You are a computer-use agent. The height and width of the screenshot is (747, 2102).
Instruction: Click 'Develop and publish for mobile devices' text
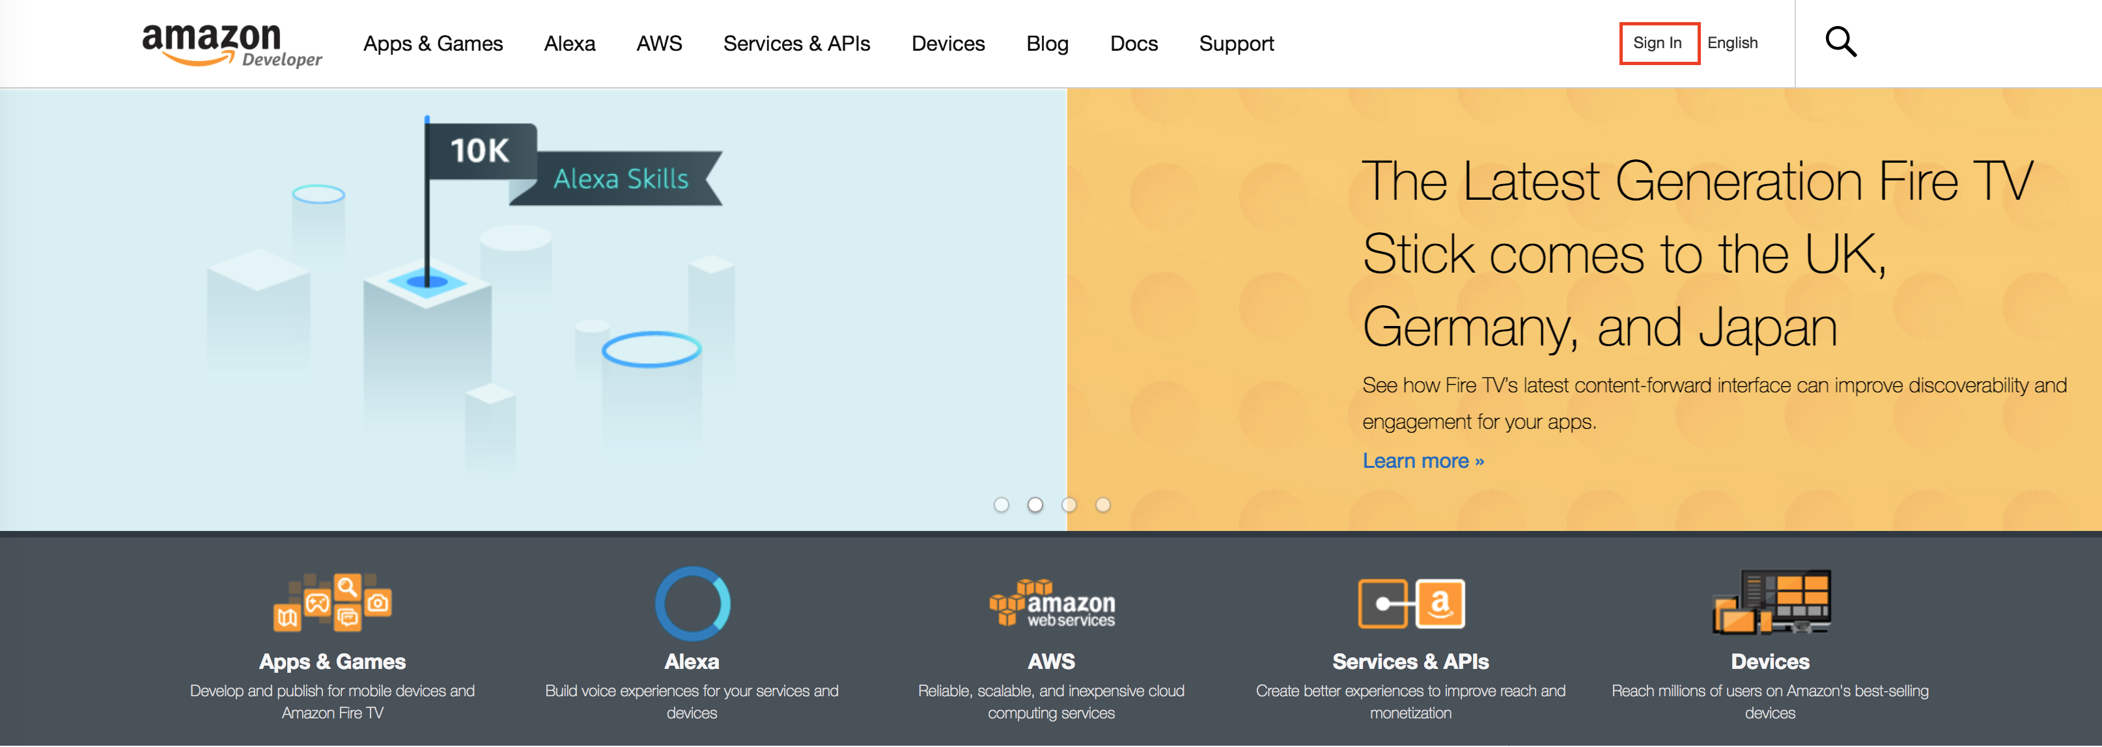(x=332, y=701)
